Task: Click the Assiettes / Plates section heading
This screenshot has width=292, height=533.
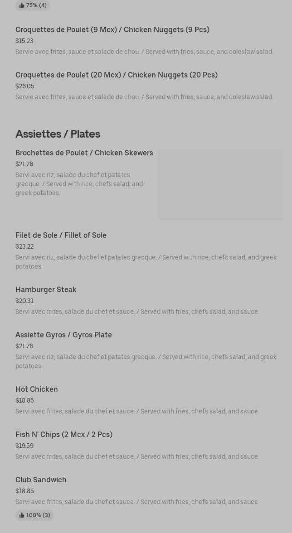Action: pyautogui.click(x=58, y=134)
